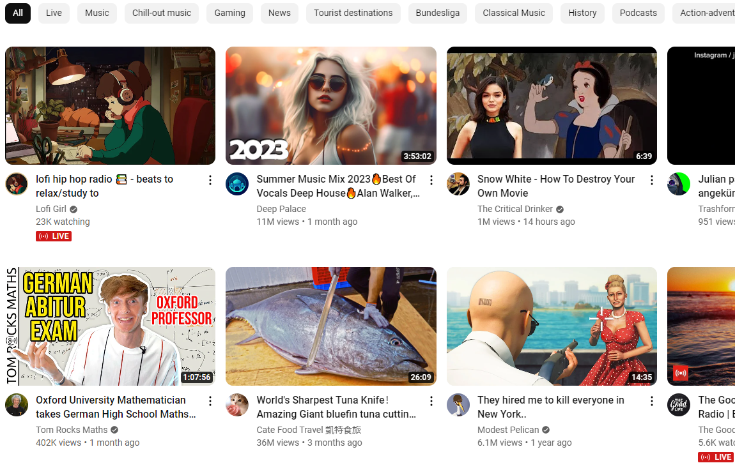Play the 2023 summer mix thumbnail
Screen dimensions: 735x470
point(331,106)
